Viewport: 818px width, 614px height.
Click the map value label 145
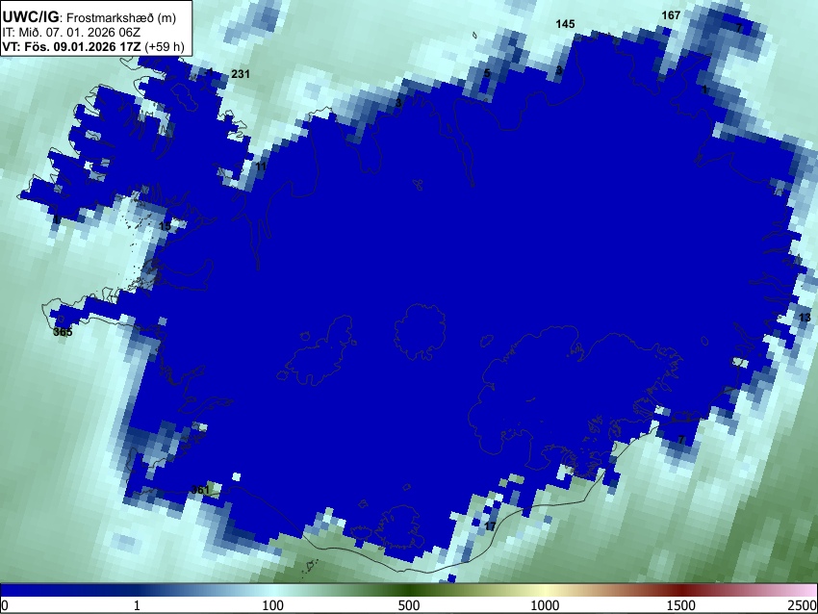[566, 24]
